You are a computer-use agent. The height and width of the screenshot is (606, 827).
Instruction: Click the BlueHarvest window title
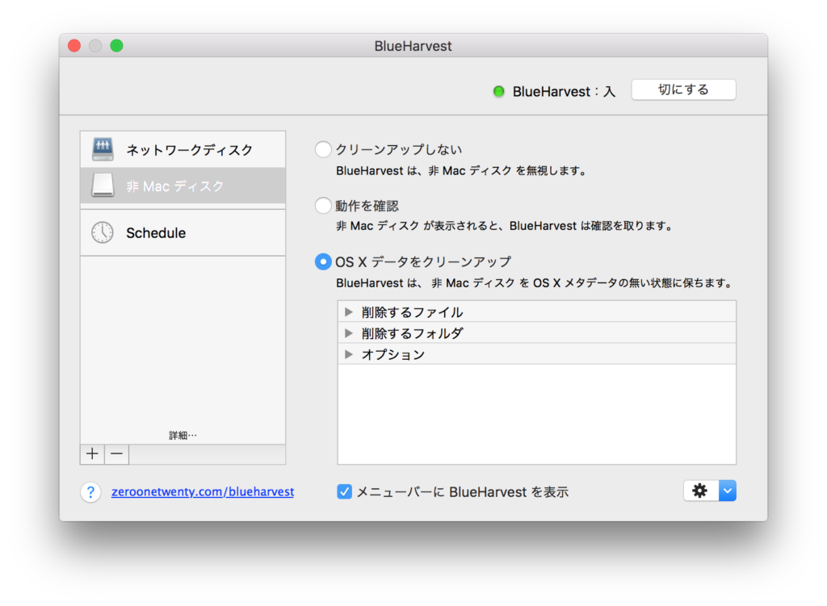[413, 46]
